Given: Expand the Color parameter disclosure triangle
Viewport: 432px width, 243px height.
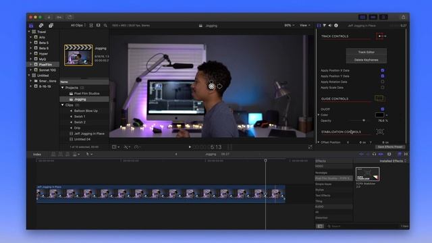Looking at the screenshot, I should [319, 115].
